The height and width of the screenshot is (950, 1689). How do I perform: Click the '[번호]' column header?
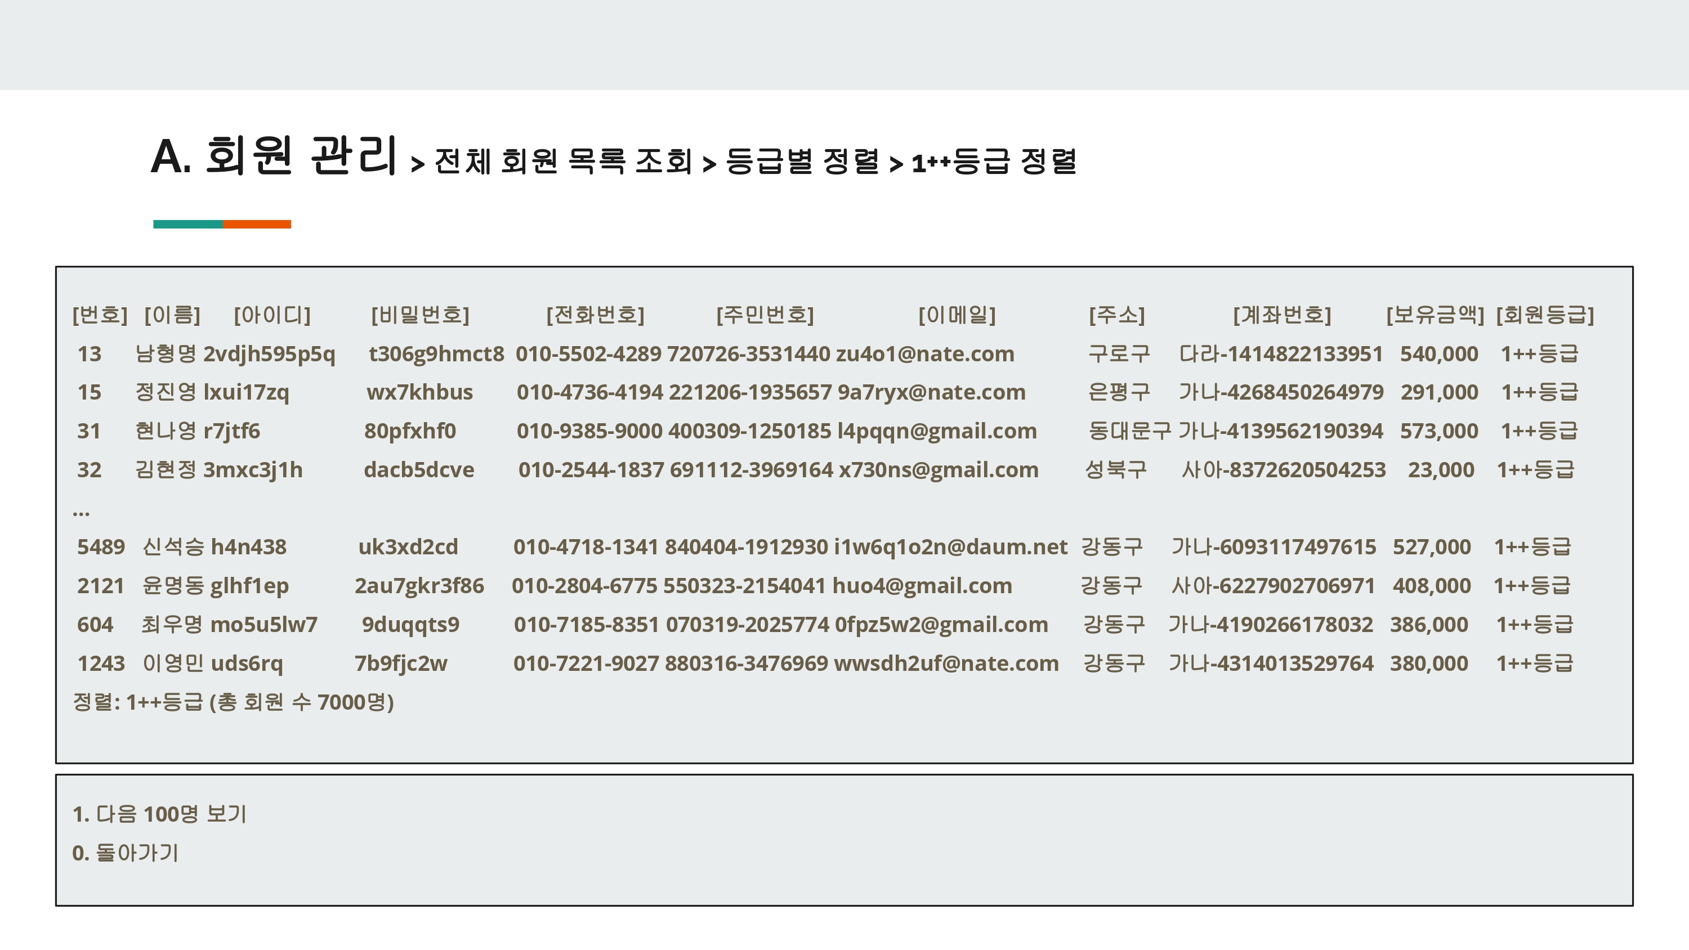100,315
